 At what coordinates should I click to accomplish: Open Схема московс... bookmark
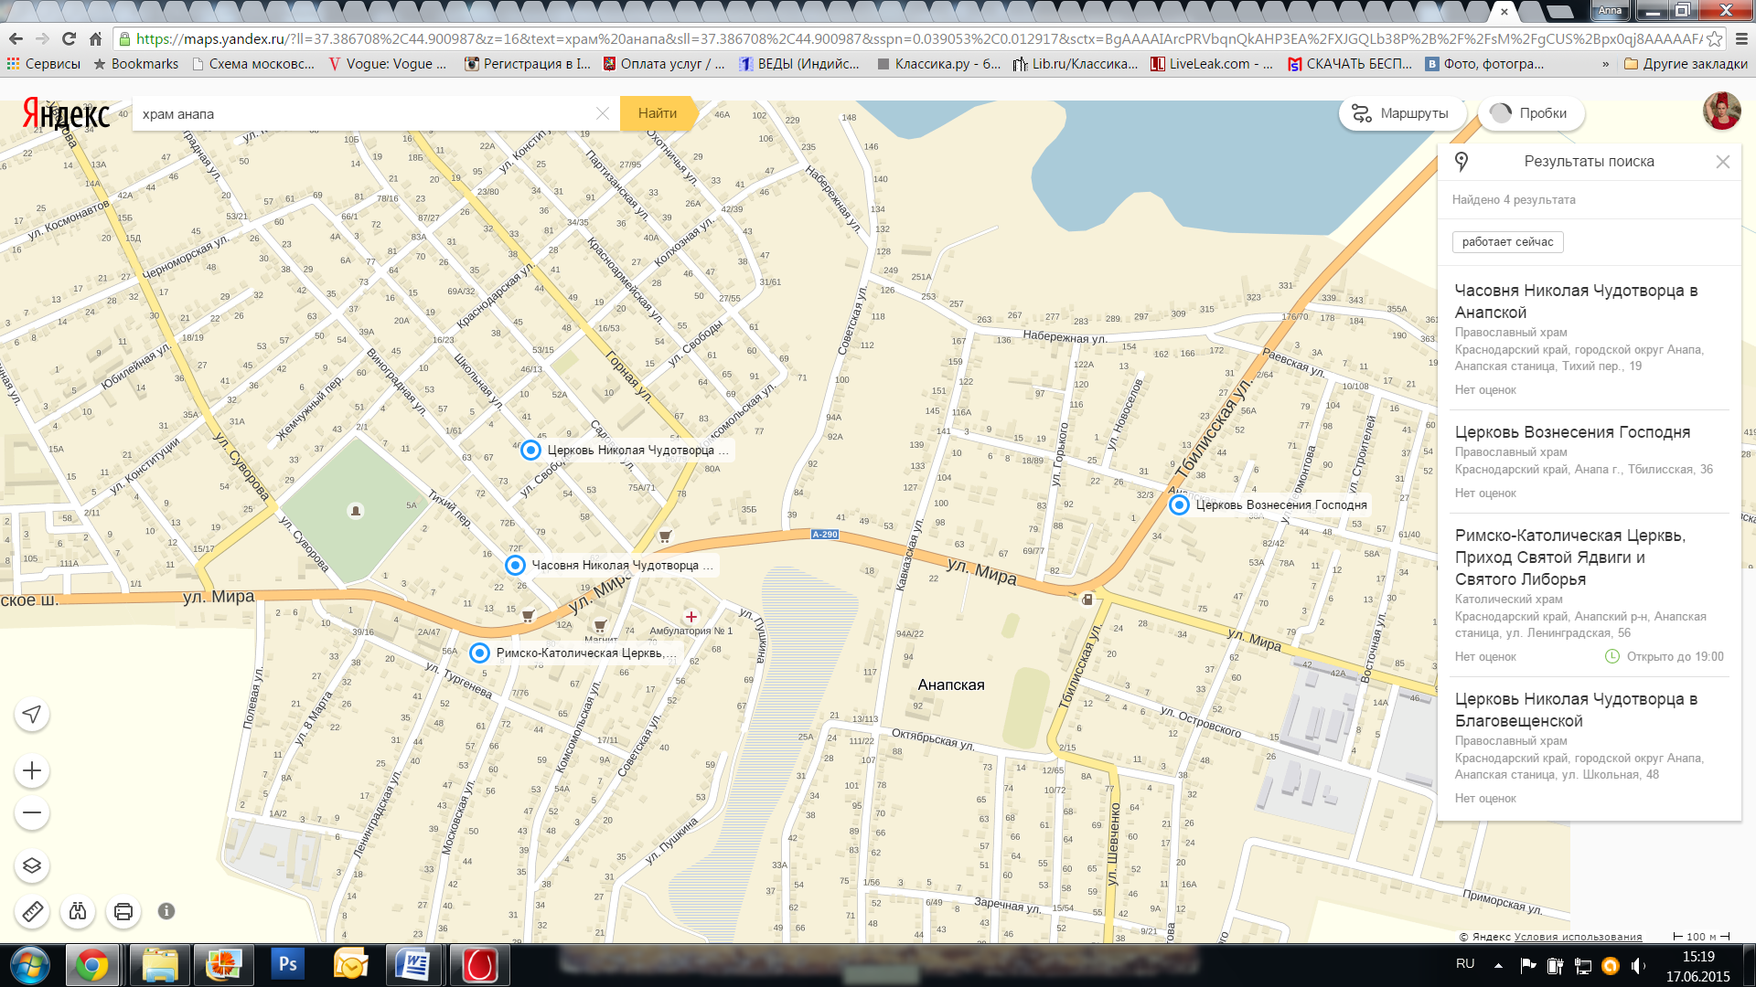(x=253, y=64)
